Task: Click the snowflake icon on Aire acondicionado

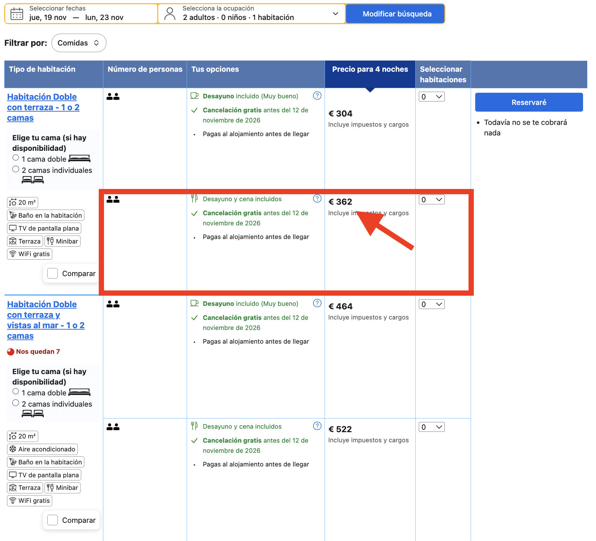Action: pos(13,449)
